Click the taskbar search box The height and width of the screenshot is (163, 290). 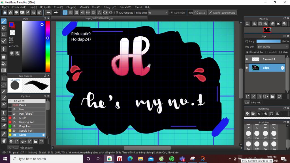click(x=47, y=159)
